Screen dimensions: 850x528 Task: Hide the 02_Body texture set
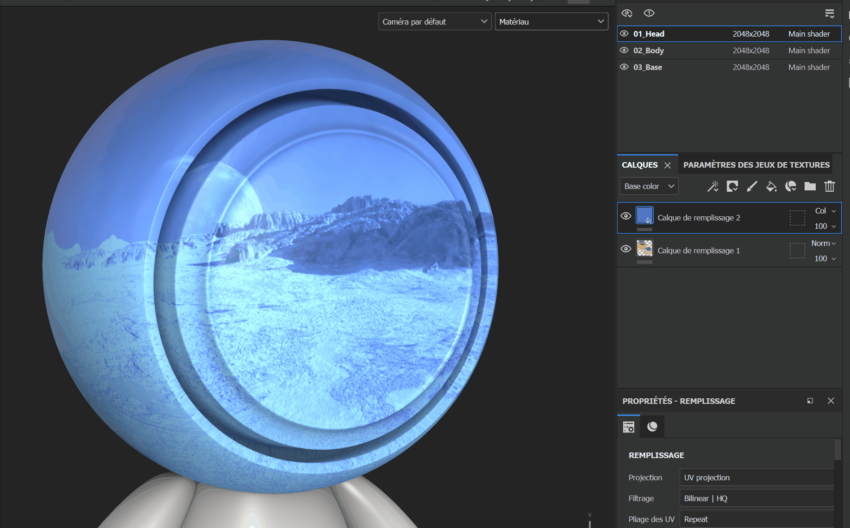pos(624,50)
